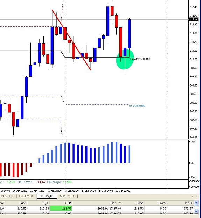
Task: Click the up arrow of trade list scrollbar
Action: coord(196,203)
